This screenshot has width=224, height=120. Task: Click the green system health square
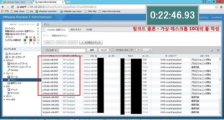point(25,40)
